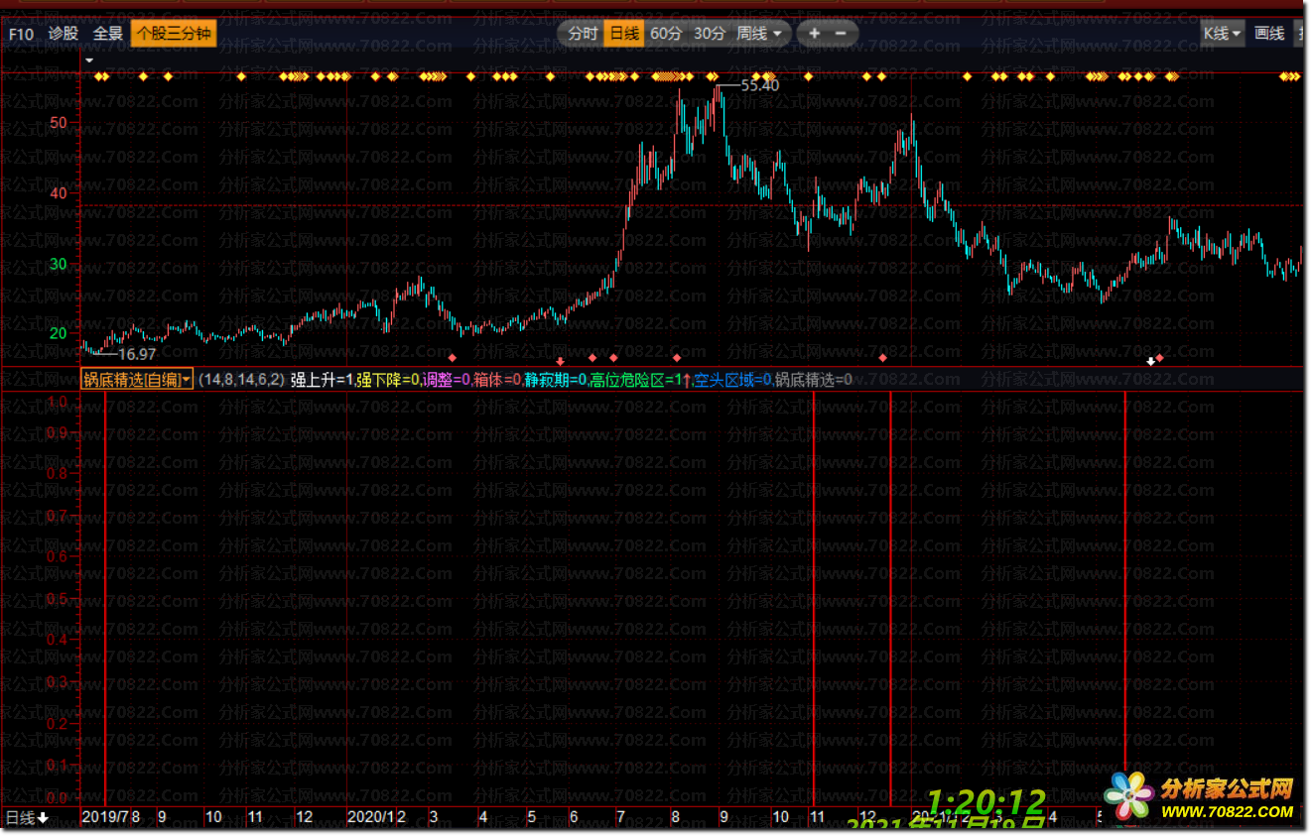Open the 诊股 stock diagnosis view
Image resolution: width=1312 pixels, height=836 pixels.
pos(64,34)
